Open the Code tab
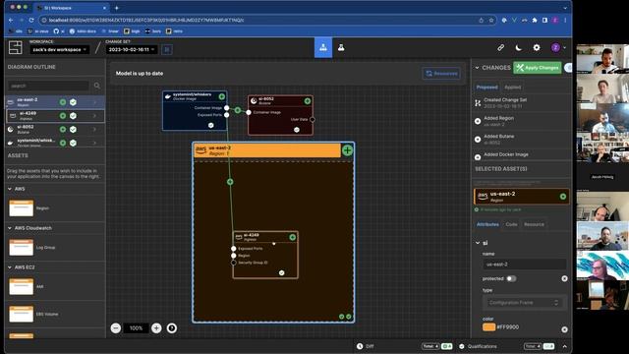Viewport: 629px width, 354px height. point(511,224)
